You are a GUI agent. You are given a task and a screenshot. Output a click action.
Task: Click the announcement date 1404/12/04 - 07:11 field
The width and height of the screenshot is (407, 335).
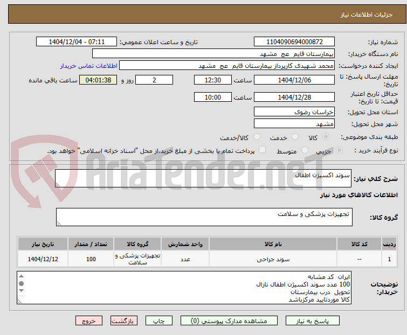(77, 42)
